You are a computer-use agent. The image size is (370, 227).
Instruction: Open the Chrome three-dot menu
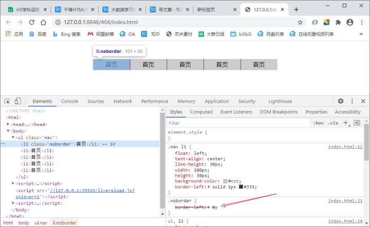pos(361,22)
